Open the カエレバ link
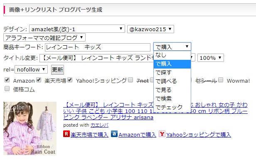256x162 pixels. tap(99, 125)
